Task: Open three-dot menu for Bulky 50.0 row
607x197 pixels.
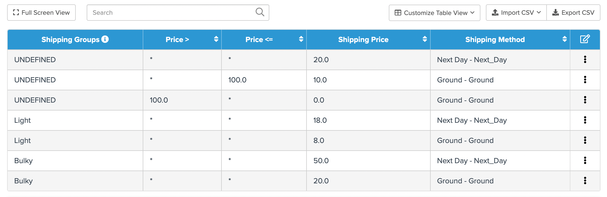Action: 585,160
